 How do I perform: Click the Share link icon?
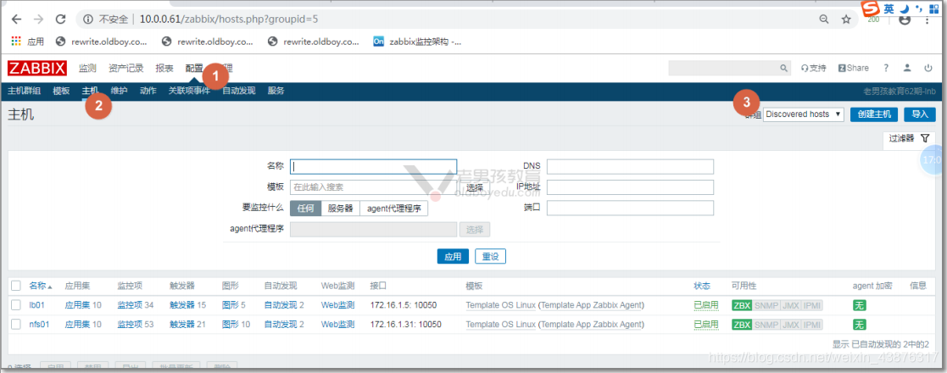click(854, 68)
